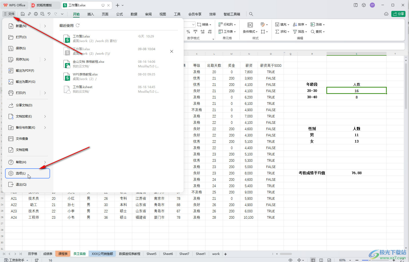Toggle eye protection mode in status bar

pos(290,260)
